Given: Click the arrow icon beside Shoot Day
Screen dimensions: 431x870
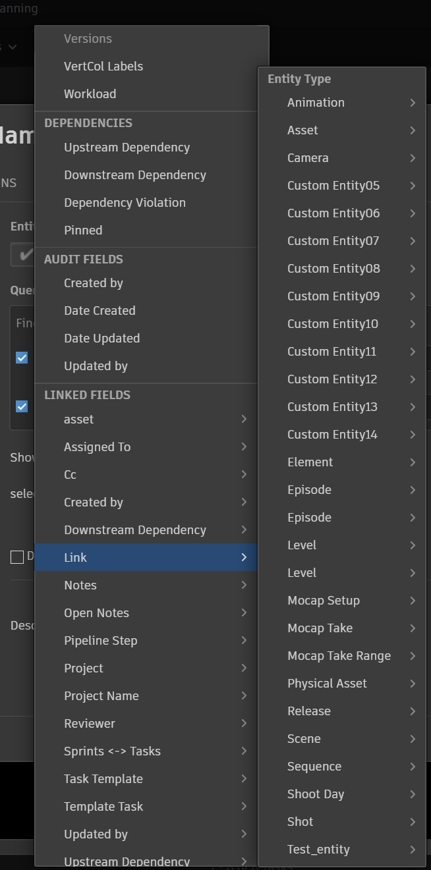Looking at the screenshot, I should pyautogui.click(x=413, y=794).
